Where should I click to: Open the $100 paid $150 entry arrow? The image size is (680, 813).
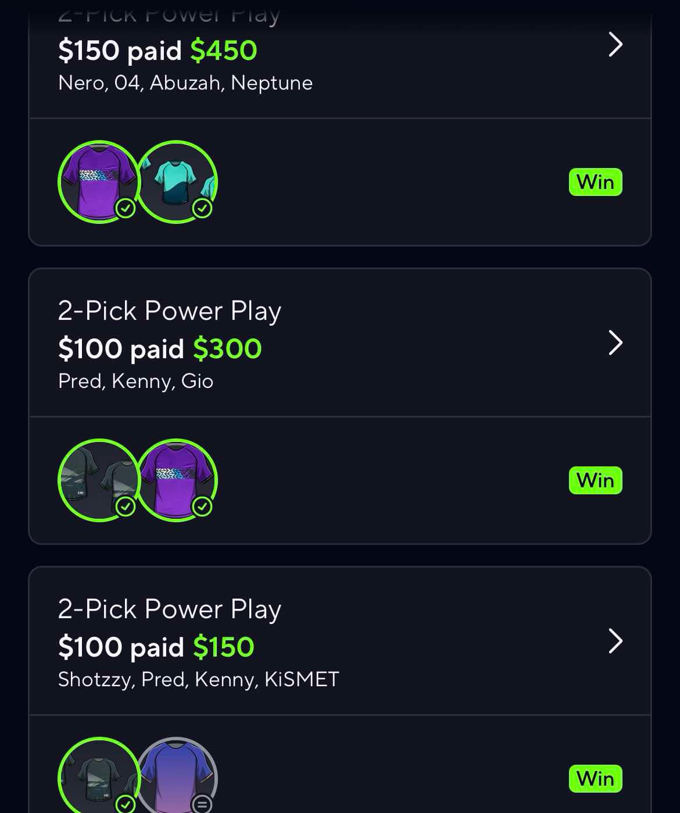pos(615,641)
